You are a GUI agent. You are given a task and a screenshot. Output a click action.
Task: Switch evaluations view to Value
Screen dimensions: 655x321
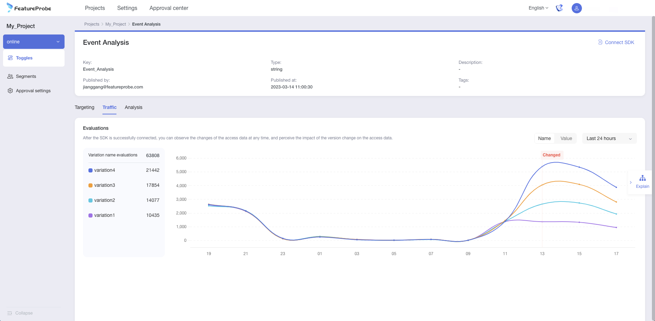coord(566,138)
